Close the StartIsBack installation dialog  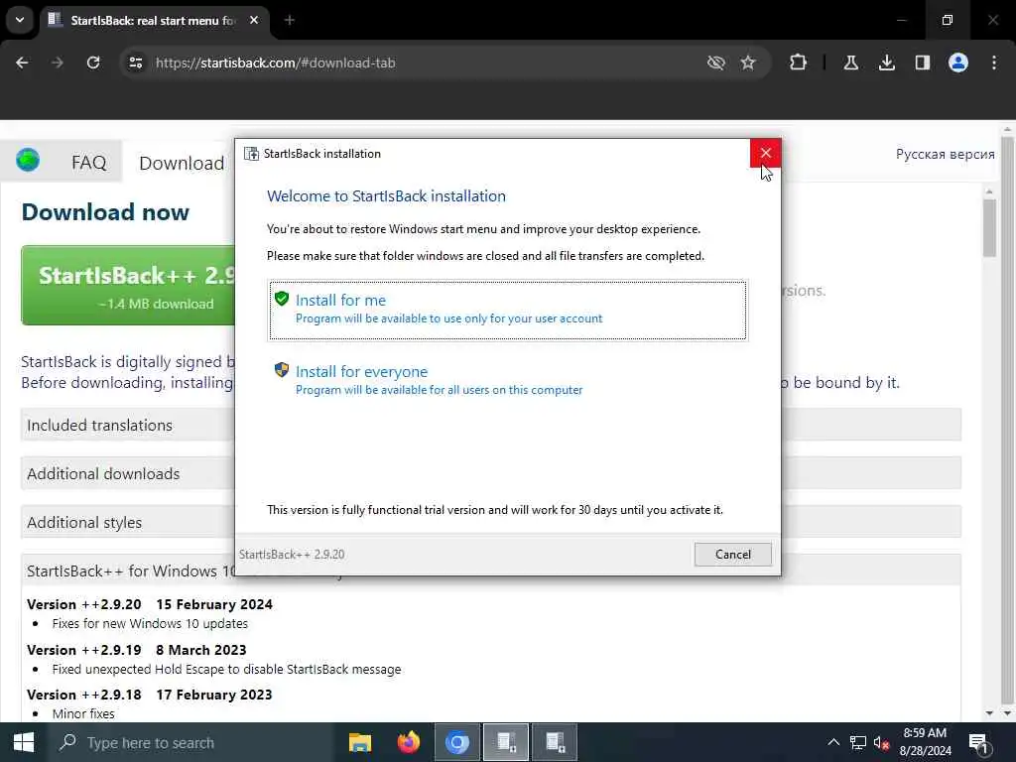point(765,153)
